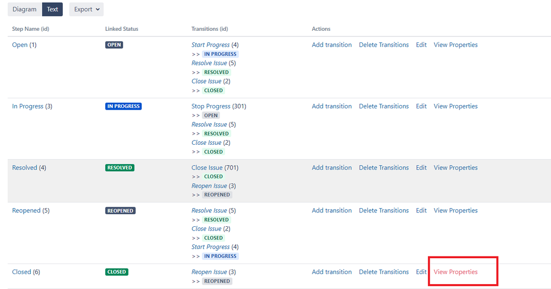This screenshot has height=289, width=551.
Task: Edit the In Progress step
Action: click(x=421, y=106)
